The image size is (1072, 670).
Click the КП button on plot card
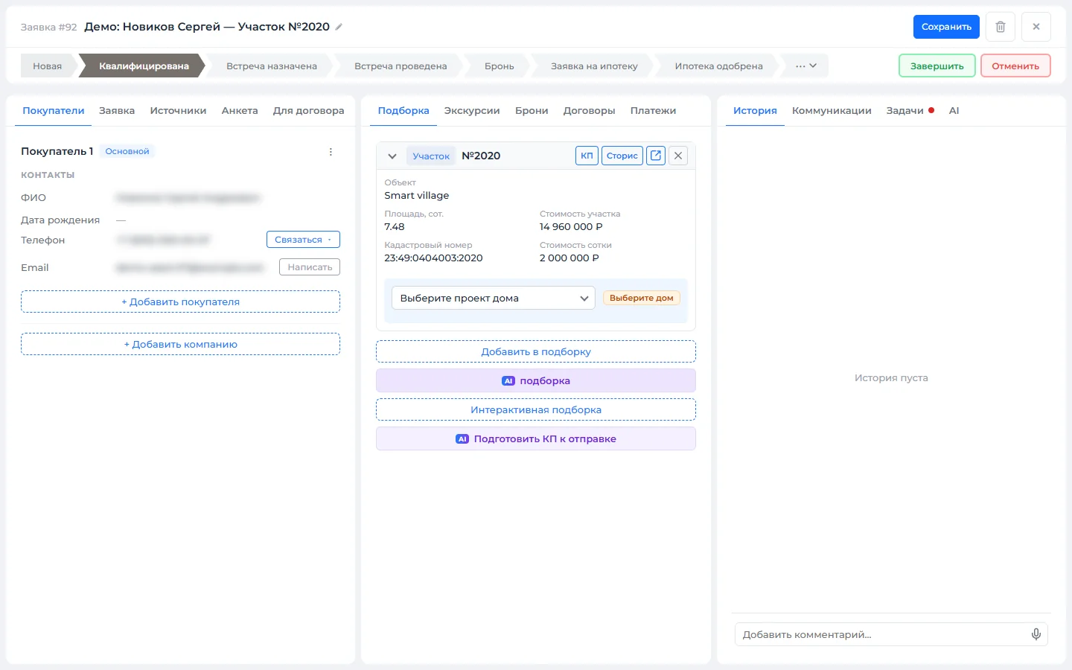pos(587,156)
